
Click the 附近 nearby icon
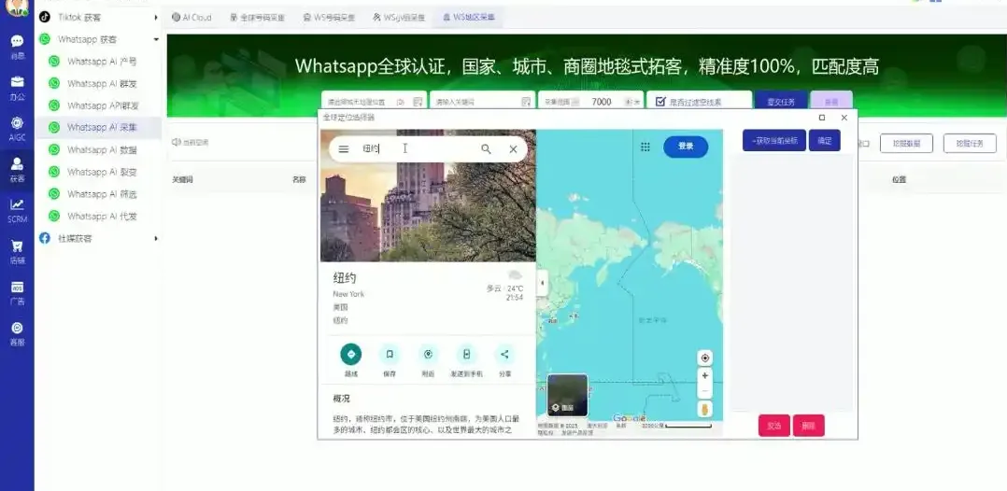tap(429, 355)
